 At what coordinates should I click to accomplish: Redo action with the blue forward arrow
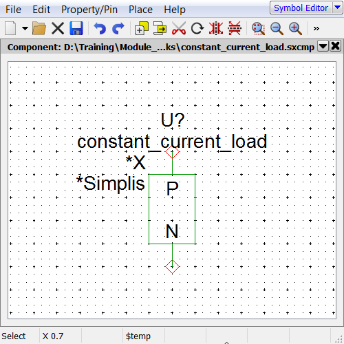click(x=118, y=28)
